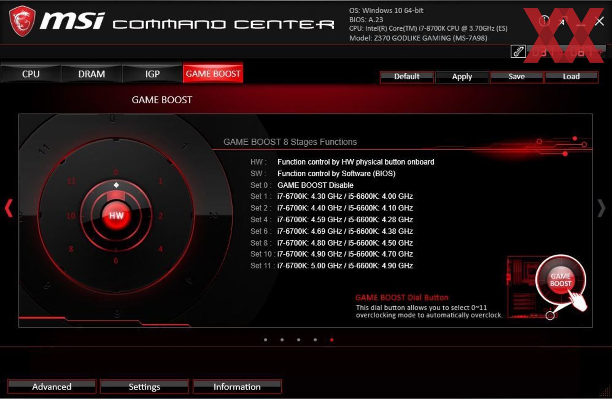Click the 'Set 8' i7-6700K 4.80 GHz row
The image size is (612, 399).
point(332,243)
